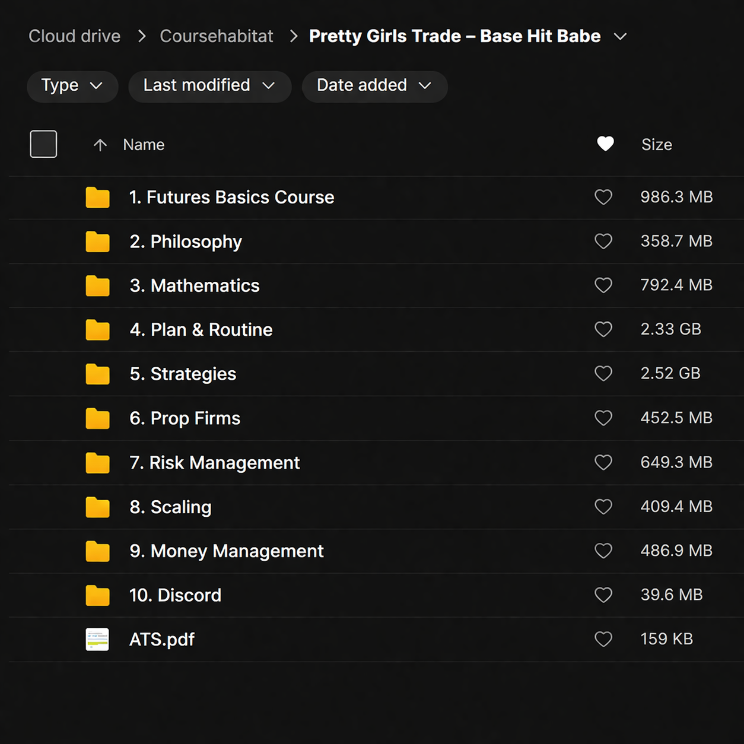The image size is (744, 744).
Task: Click the ATS.pdf file thumbnail icon
Action: [97, 640]
